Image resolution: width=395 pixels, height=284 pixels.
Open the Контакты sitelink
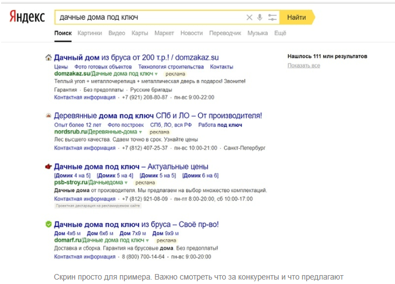pos(222,67)
